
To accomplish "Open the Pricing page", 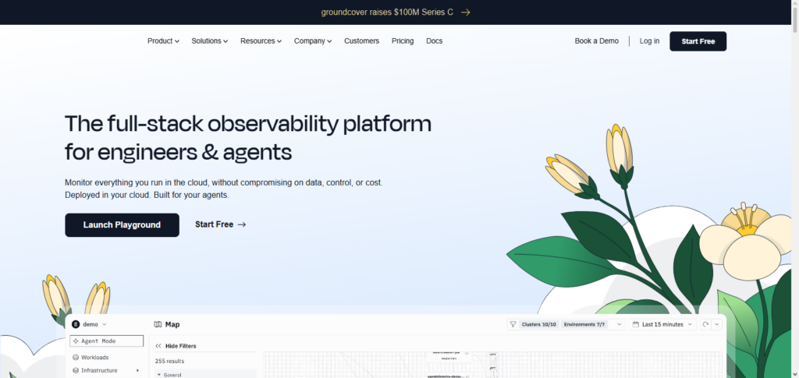I will [403, 41].
